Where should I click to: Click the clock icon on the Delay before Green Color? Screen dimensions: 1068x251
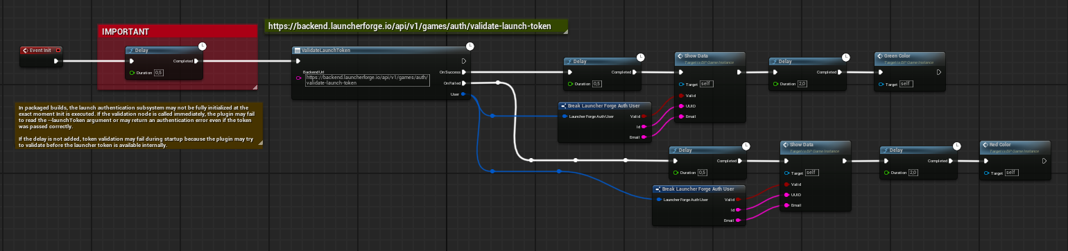pyautogui.click(x=845, y=57)
